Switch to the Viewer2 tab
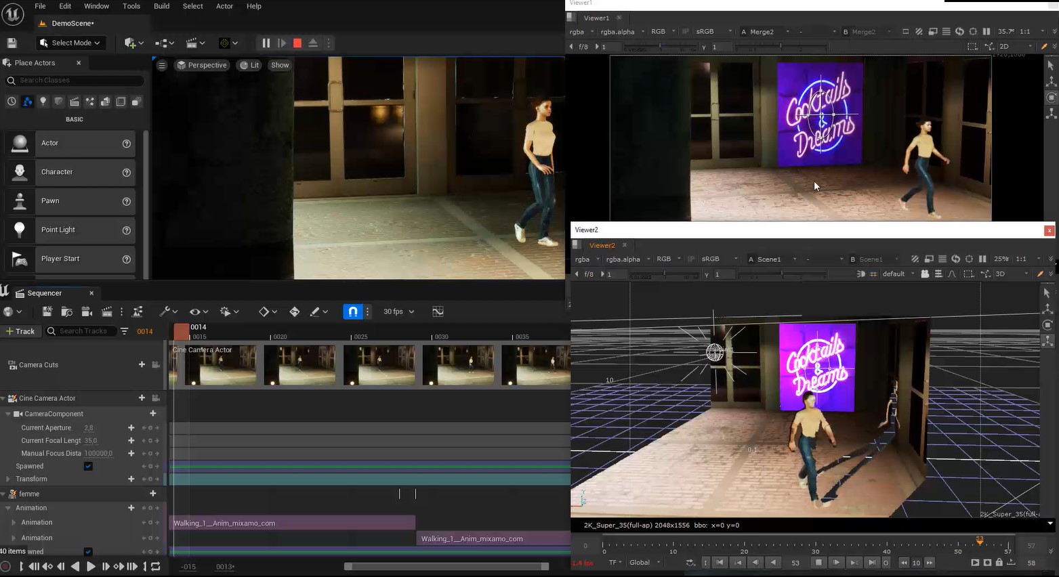Viewport: 1059px width, 577px height. 602,245
